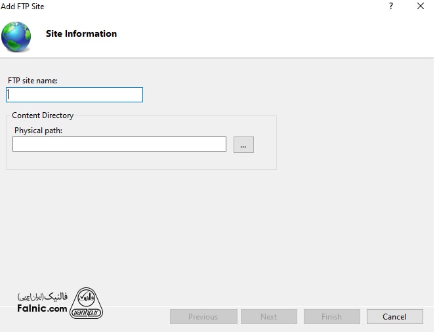Viewport: 437px width, 332px height.
Task: Click the Next button
Action: [x=268, y=317]
